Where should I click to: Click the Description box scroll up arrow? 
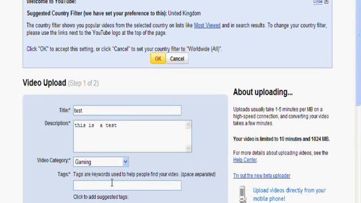188,125
